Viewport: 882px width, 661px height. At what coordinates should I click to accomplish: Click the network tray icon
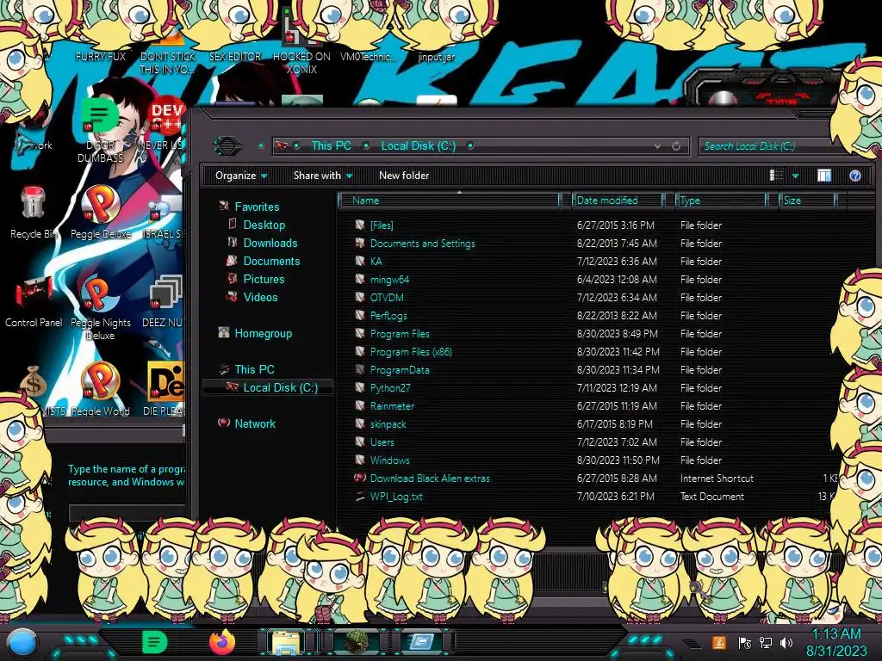tap(765, 642)
